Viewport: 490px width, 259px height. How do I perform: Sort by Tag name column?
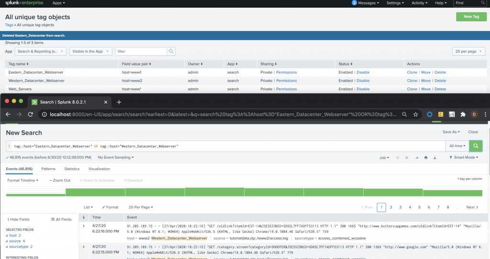19,64
